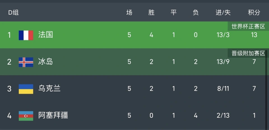Click France's 13 points value
This screenshot has height=130, width=269.
(x=254, y=35)
